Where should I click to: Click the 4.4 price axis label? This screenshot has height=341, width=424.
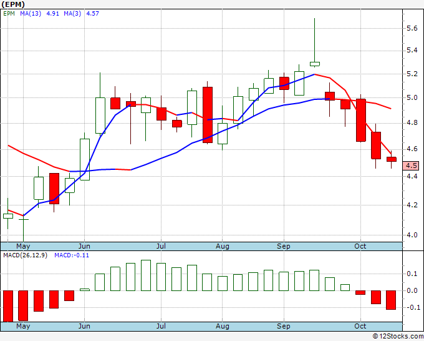pyautogui.click(x=412, y=176)
